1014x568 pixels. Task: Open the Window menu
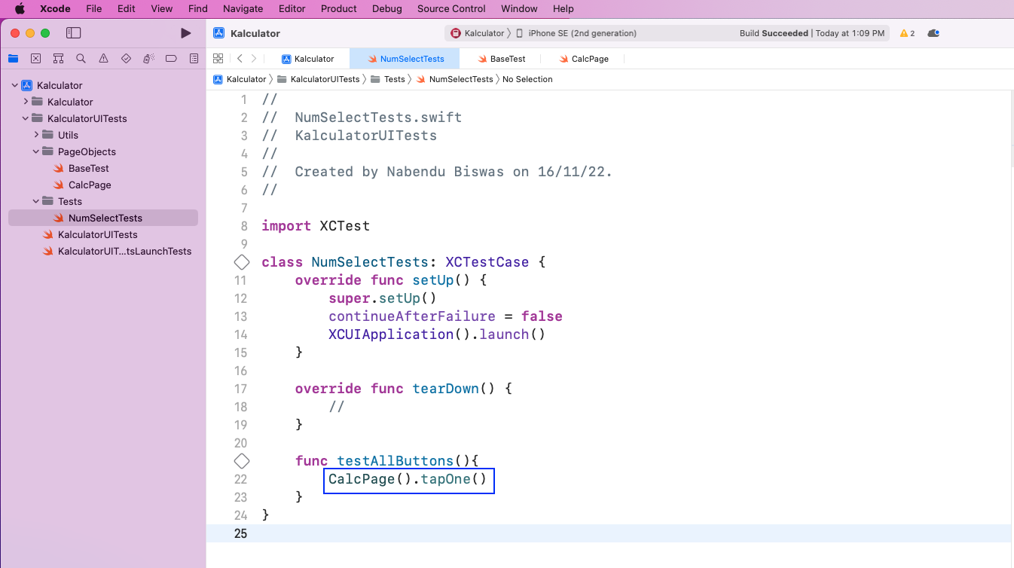coord(519,9)
